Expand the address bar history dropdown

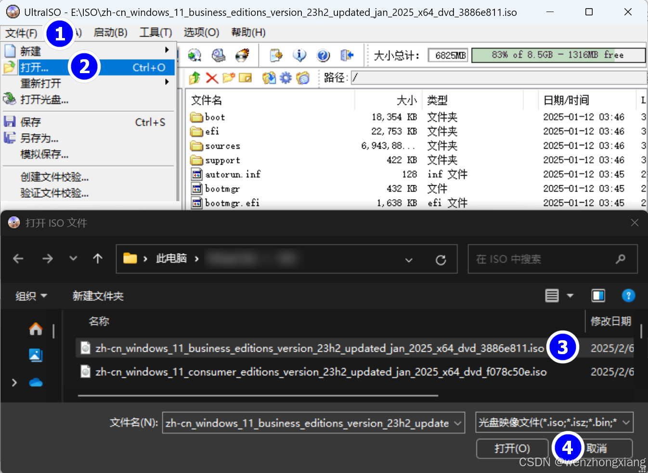click(x=409, y=260)
